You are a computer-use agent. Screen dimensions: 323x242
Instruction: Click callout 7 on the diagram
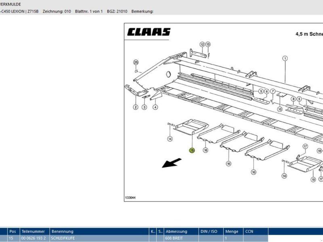pyautogui.click(x=273, y=92)
